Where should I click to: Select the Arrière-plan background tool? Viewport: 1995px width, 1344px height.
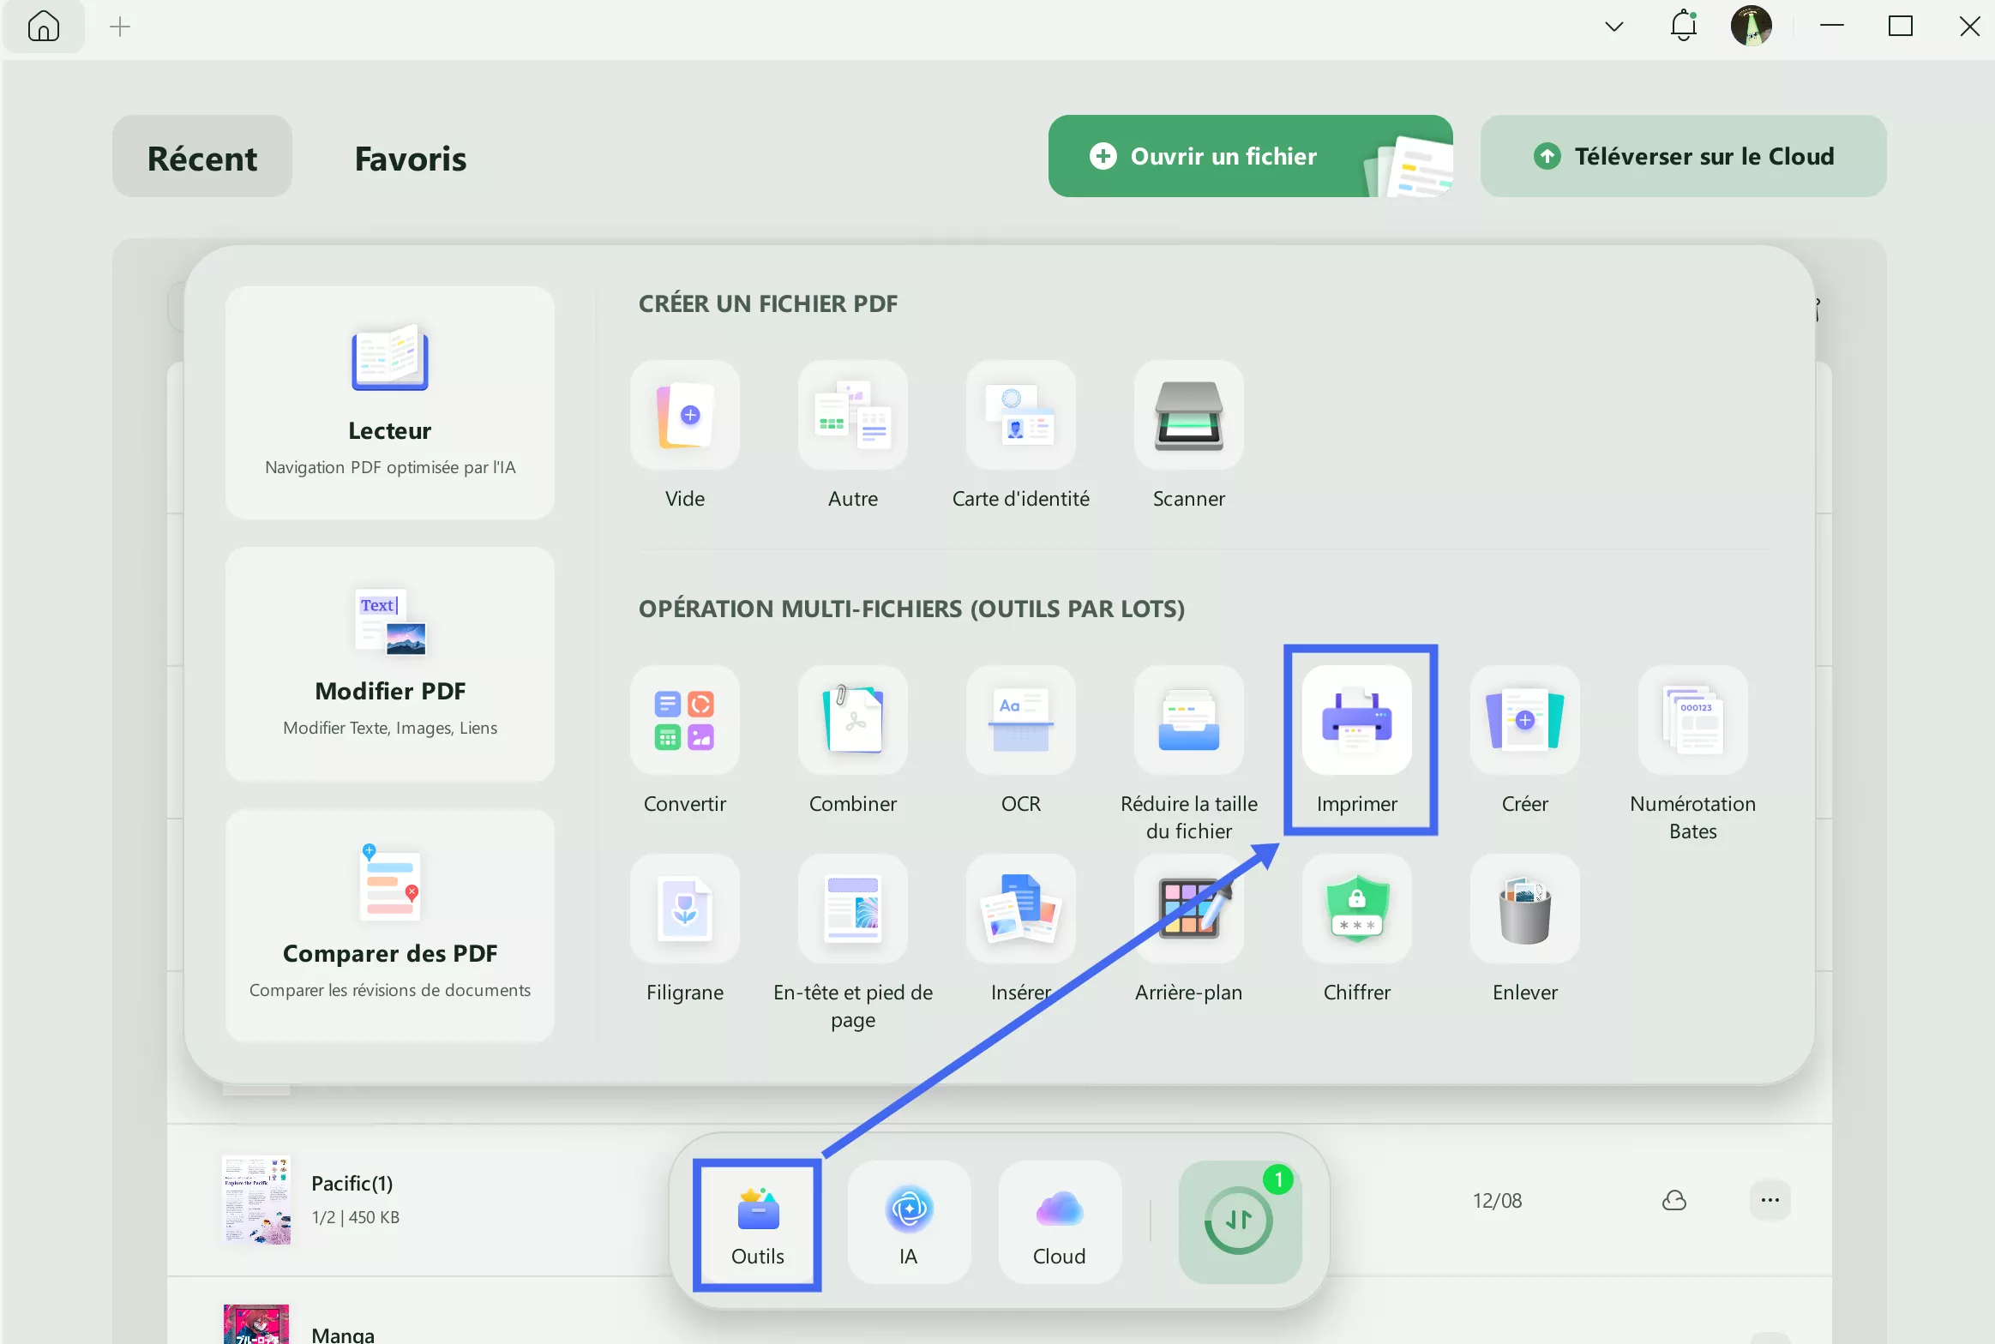tap(1188, 909)
